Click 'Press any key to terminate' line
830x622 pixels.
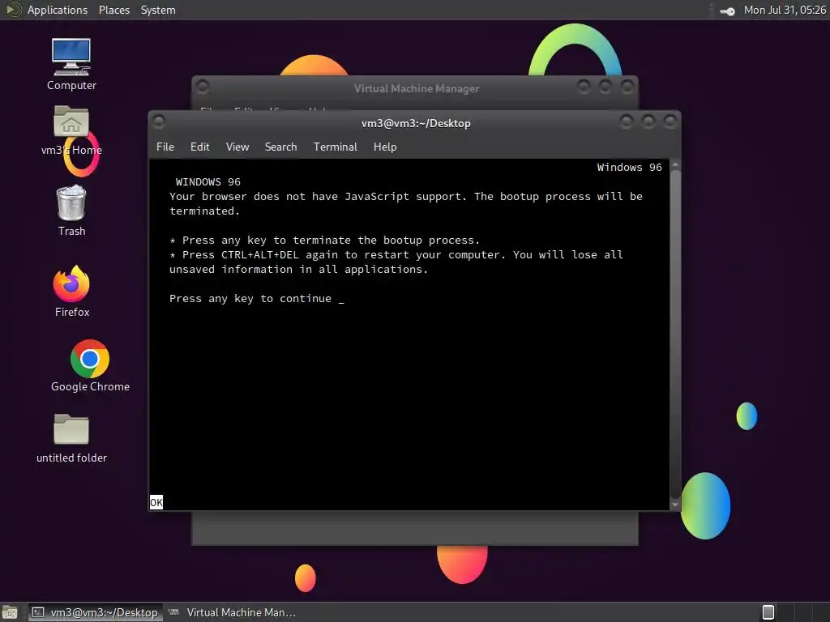pyautogui.click(x=324, y=240)
